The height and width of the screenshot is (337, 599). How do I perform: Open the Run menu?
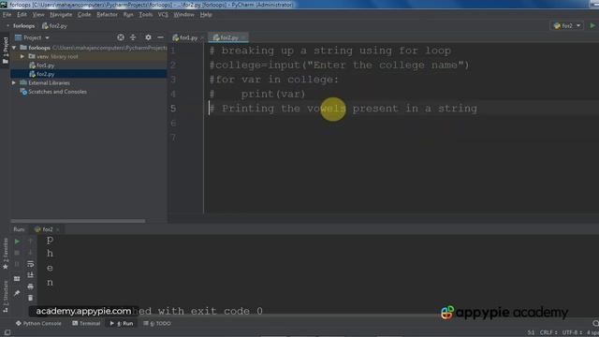click(x=128, y=15)
